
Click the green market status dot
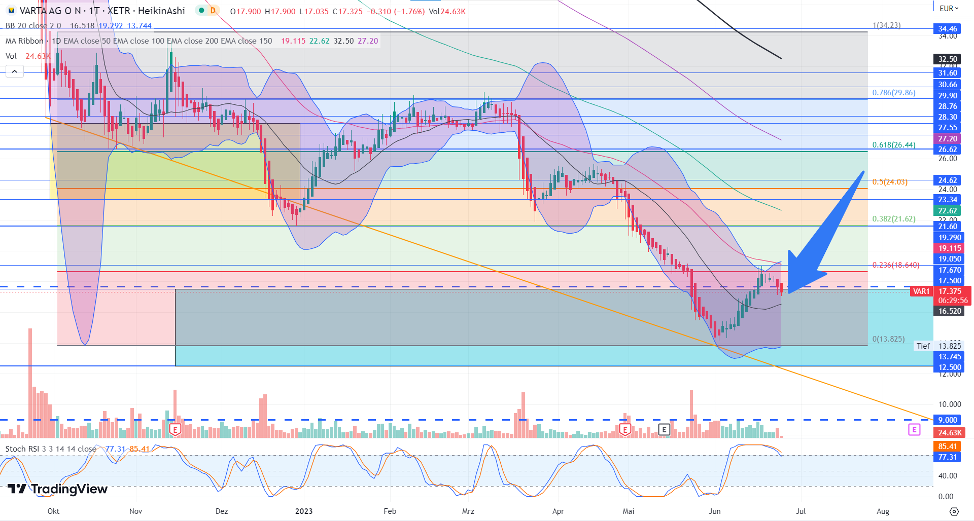pos(202,10)
